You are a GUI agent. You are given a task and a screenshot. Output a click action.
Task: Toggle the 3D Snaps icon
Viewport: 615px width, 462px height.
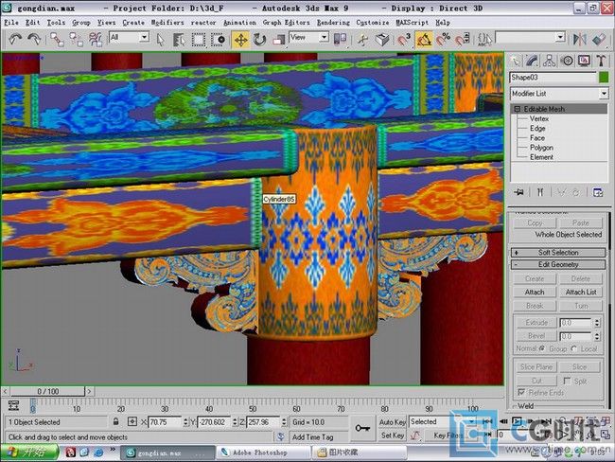(404, 40)
